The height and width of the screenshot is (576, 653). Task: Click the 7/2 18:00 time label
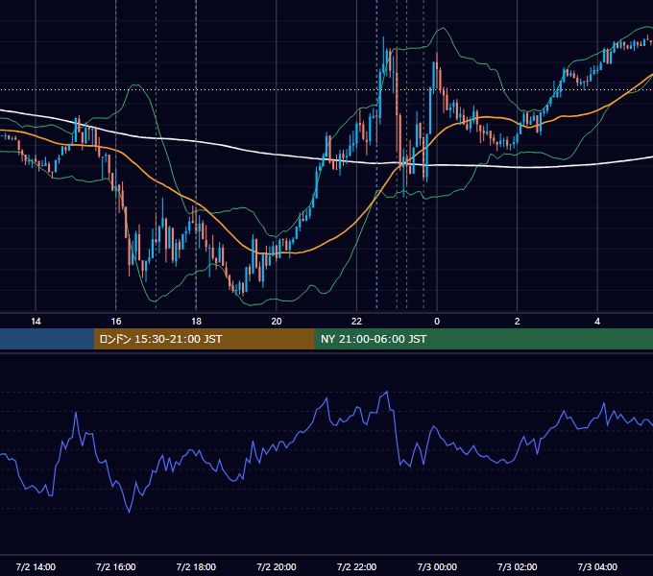pos(196,566)
